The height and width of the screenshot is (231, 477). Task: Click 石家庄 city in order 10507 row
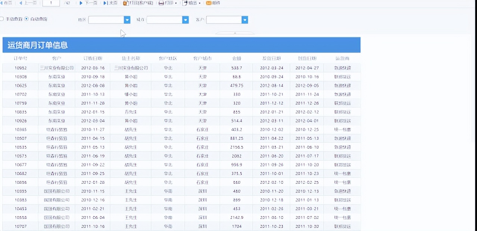202,138
